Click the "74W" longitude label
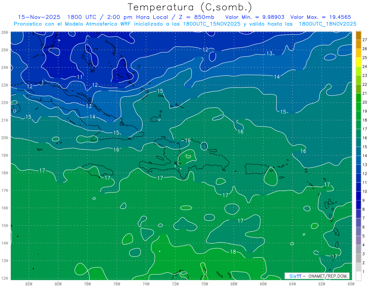This screenshot has width=373, height=288. [146, 284]
